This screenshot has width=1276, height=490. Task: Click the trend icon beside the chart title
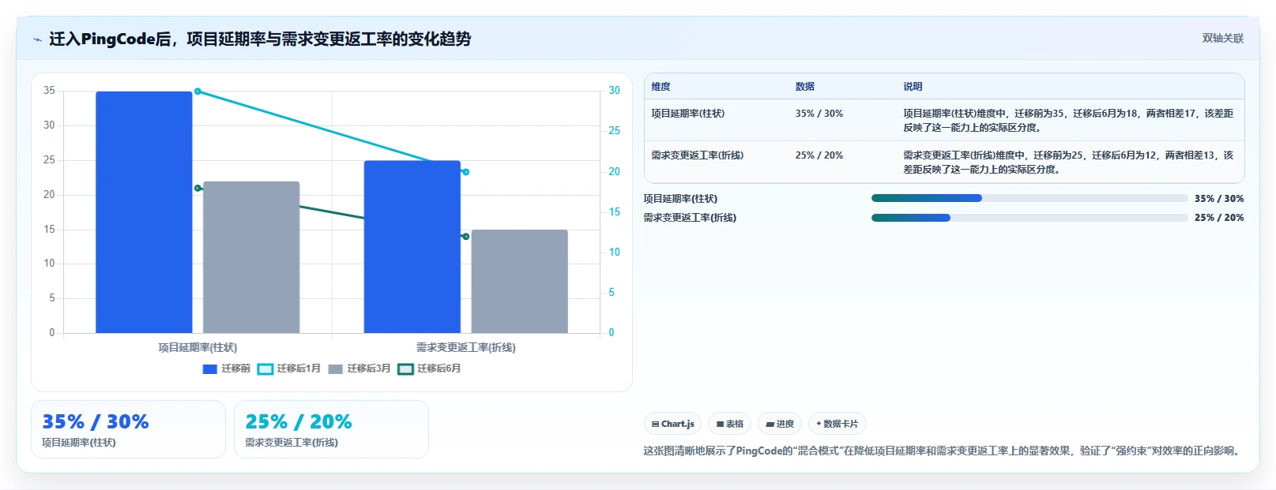click(37, 39)
